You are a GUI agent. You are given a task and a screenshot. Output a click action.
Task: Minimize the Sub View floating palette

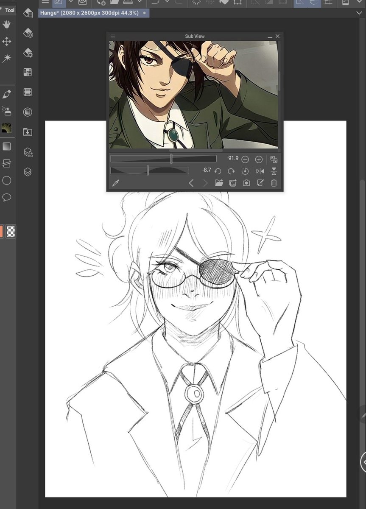pos(270,37)
